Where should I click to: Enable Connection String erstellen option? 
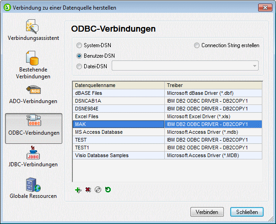pyautogui.click(x=197, y=46)
